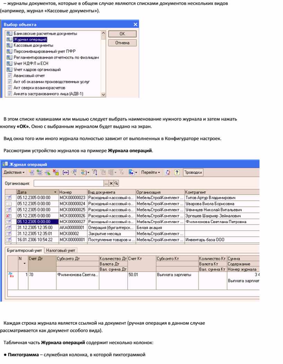Select the row with number МСК00000025
Screen dimensions: 283x364
[132, 210]
